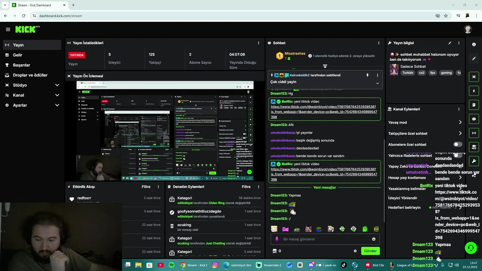
Task: Expand the pinned message with chevron
Action: pos(377,83)
